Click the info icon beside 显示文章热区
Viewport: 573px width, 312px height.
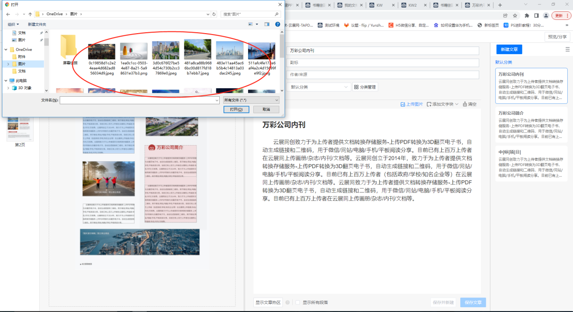click(287, 303)
